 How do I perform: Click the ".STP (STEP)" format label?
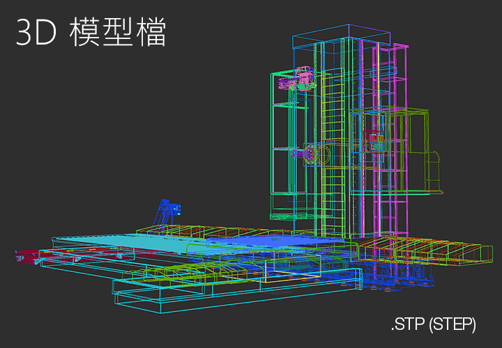(433, 324)
